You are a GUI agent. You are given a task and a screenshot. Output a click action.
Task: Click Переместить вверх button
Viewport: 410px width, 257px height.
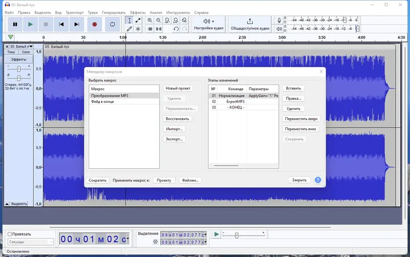(301, 119)
